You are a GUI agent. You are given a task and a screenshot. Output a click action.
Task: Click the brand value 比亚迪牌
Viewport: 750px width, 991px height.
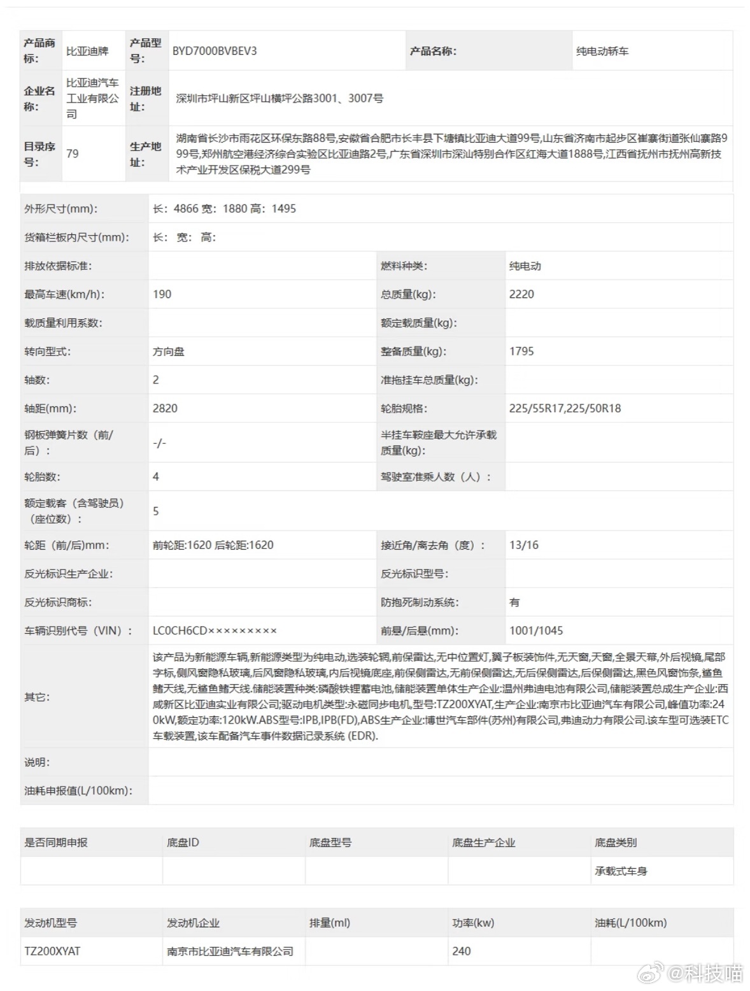[87, 51]
